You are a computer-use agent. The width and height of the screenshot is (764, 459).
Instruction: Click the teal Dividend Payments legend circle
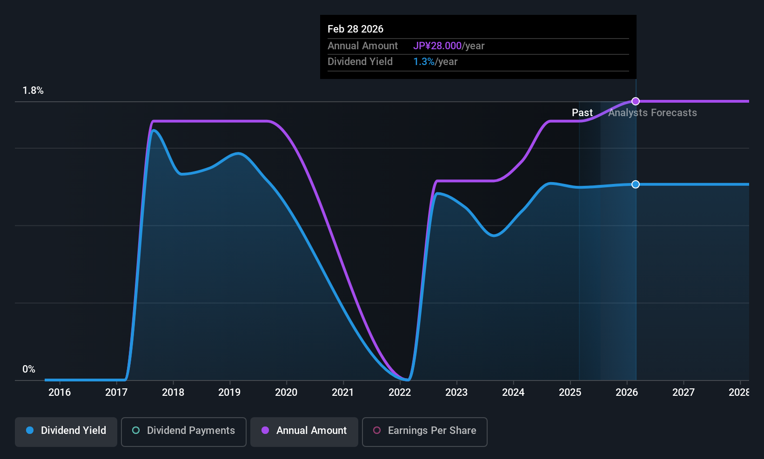(136, 430)
